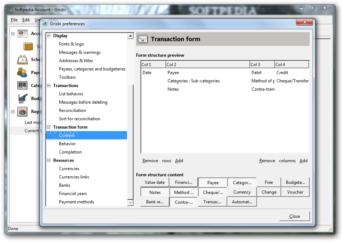Open the Reports pie chart icon

(x=22, y=112)
